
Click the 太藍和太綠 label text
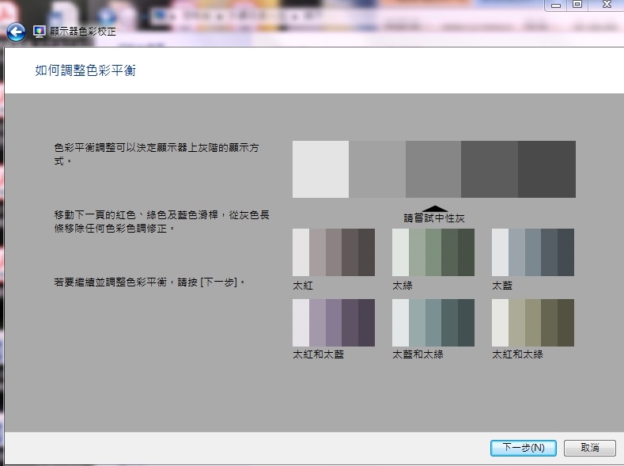click(418, 354)
